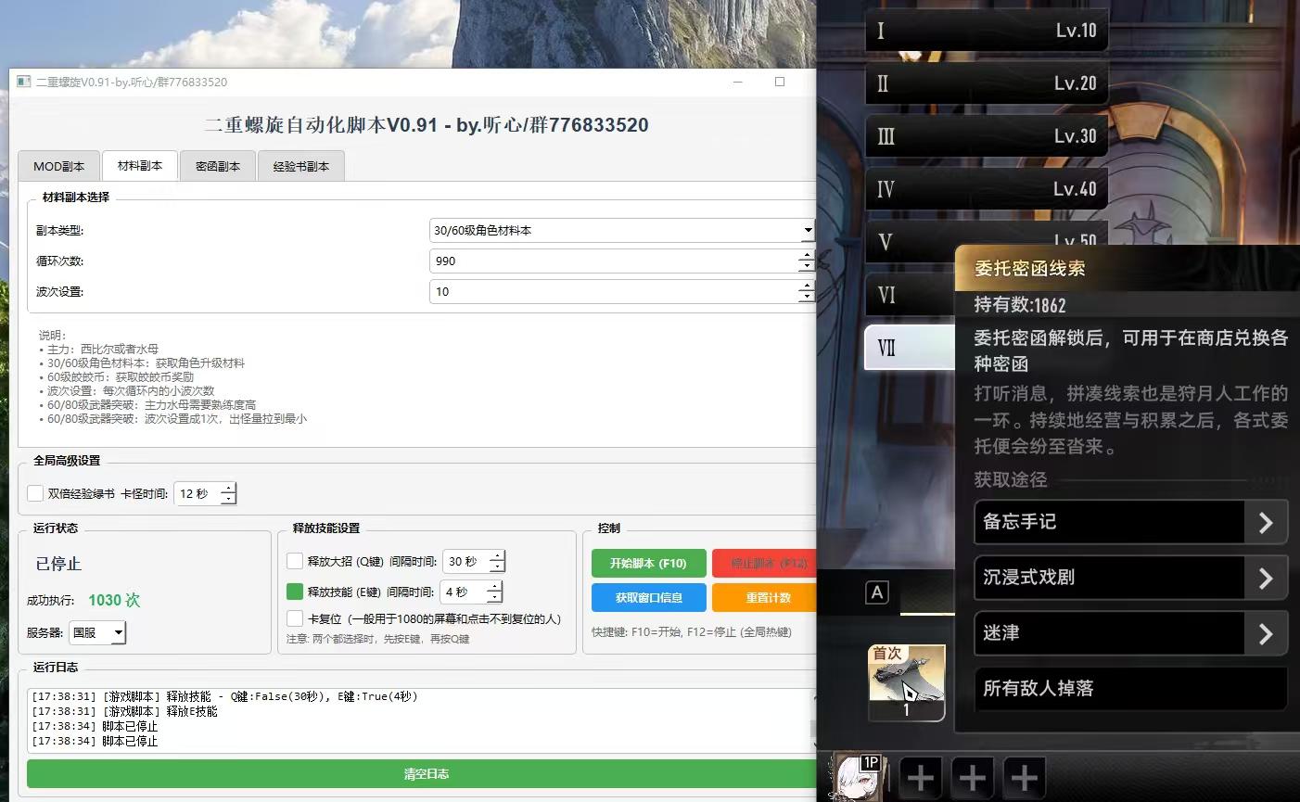Open the 副本类型 dropdown
The image size is (1300, 802).
tap(807, 230)
